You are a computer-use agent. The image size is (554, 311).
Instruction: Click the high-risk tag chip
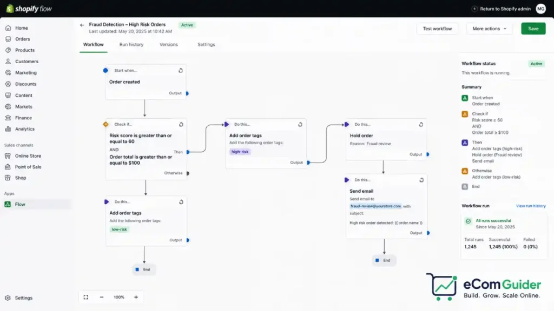[240, 152]
